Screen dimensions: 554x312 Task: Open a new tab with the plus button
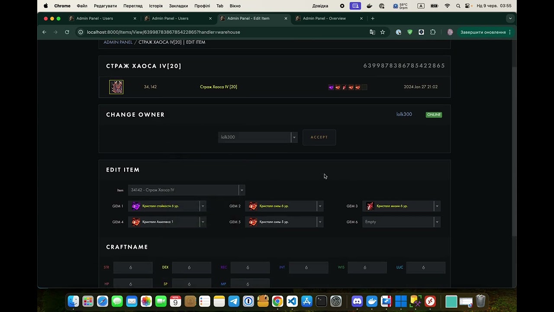pos(373,18)
